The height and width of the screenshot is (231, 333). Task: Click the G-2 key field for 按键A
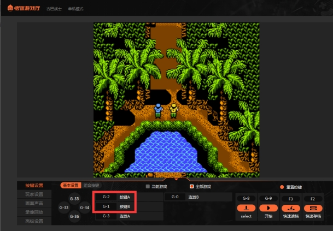click(x=106, y=197)
